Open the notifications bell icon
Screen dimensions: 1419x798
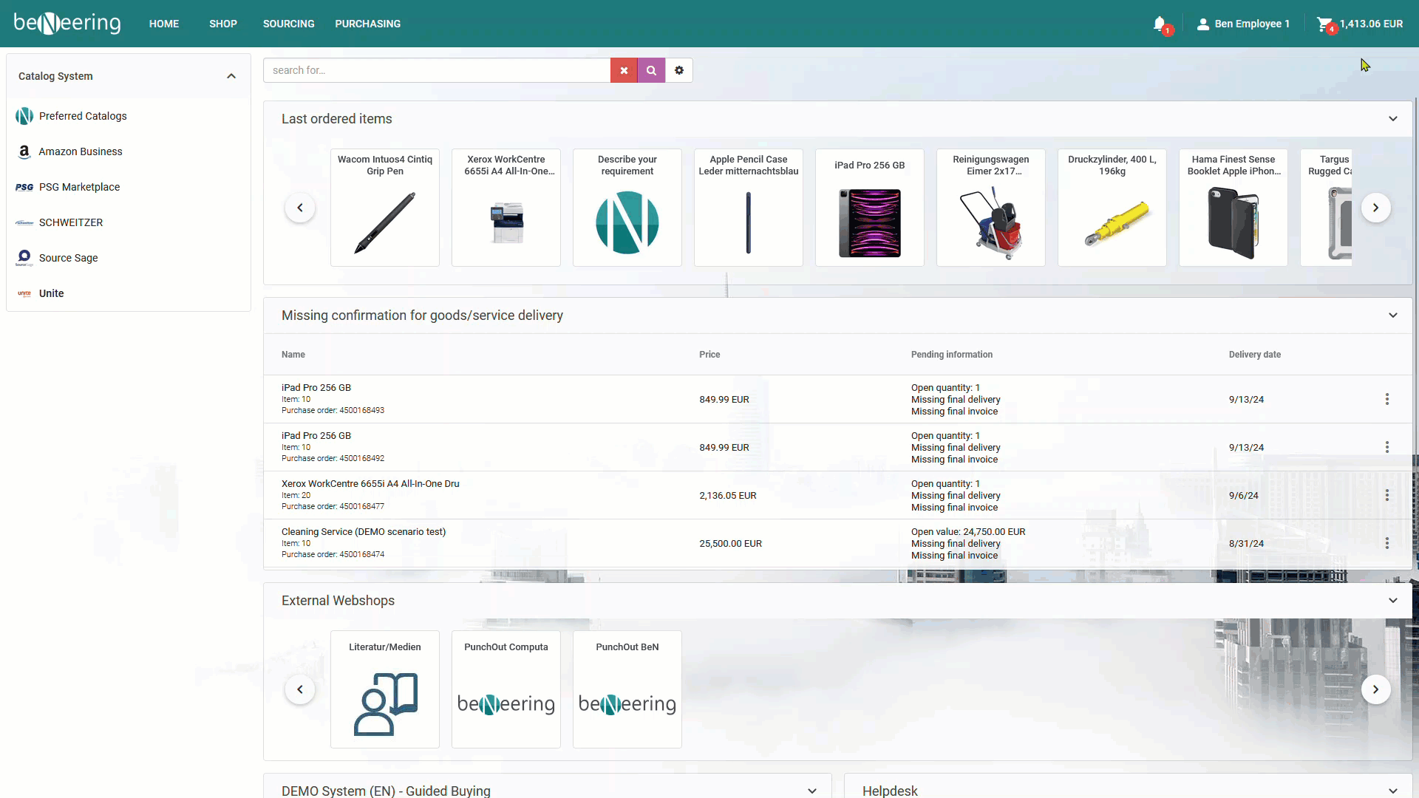[x=1160, y=24]
